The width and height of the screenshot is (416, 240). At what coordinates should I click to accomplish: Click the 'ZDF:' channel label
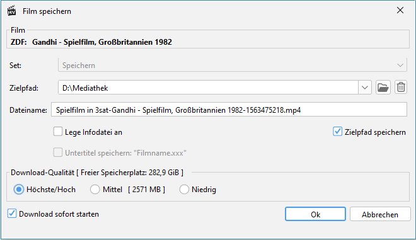coord(18,42)
